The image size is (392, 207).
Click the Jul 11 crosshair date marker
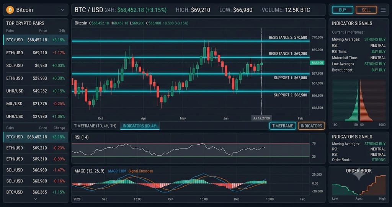point(261,118)
